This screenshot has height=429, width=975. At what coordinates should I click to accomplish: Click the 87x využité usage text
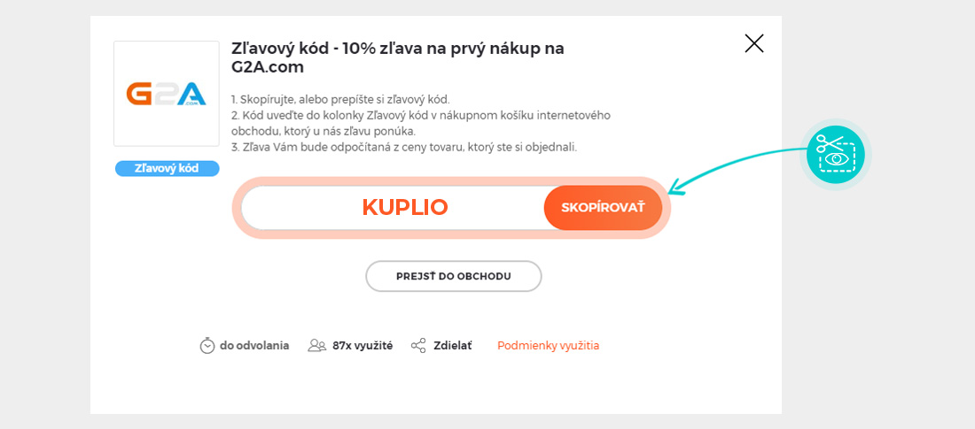coord(363,346)
